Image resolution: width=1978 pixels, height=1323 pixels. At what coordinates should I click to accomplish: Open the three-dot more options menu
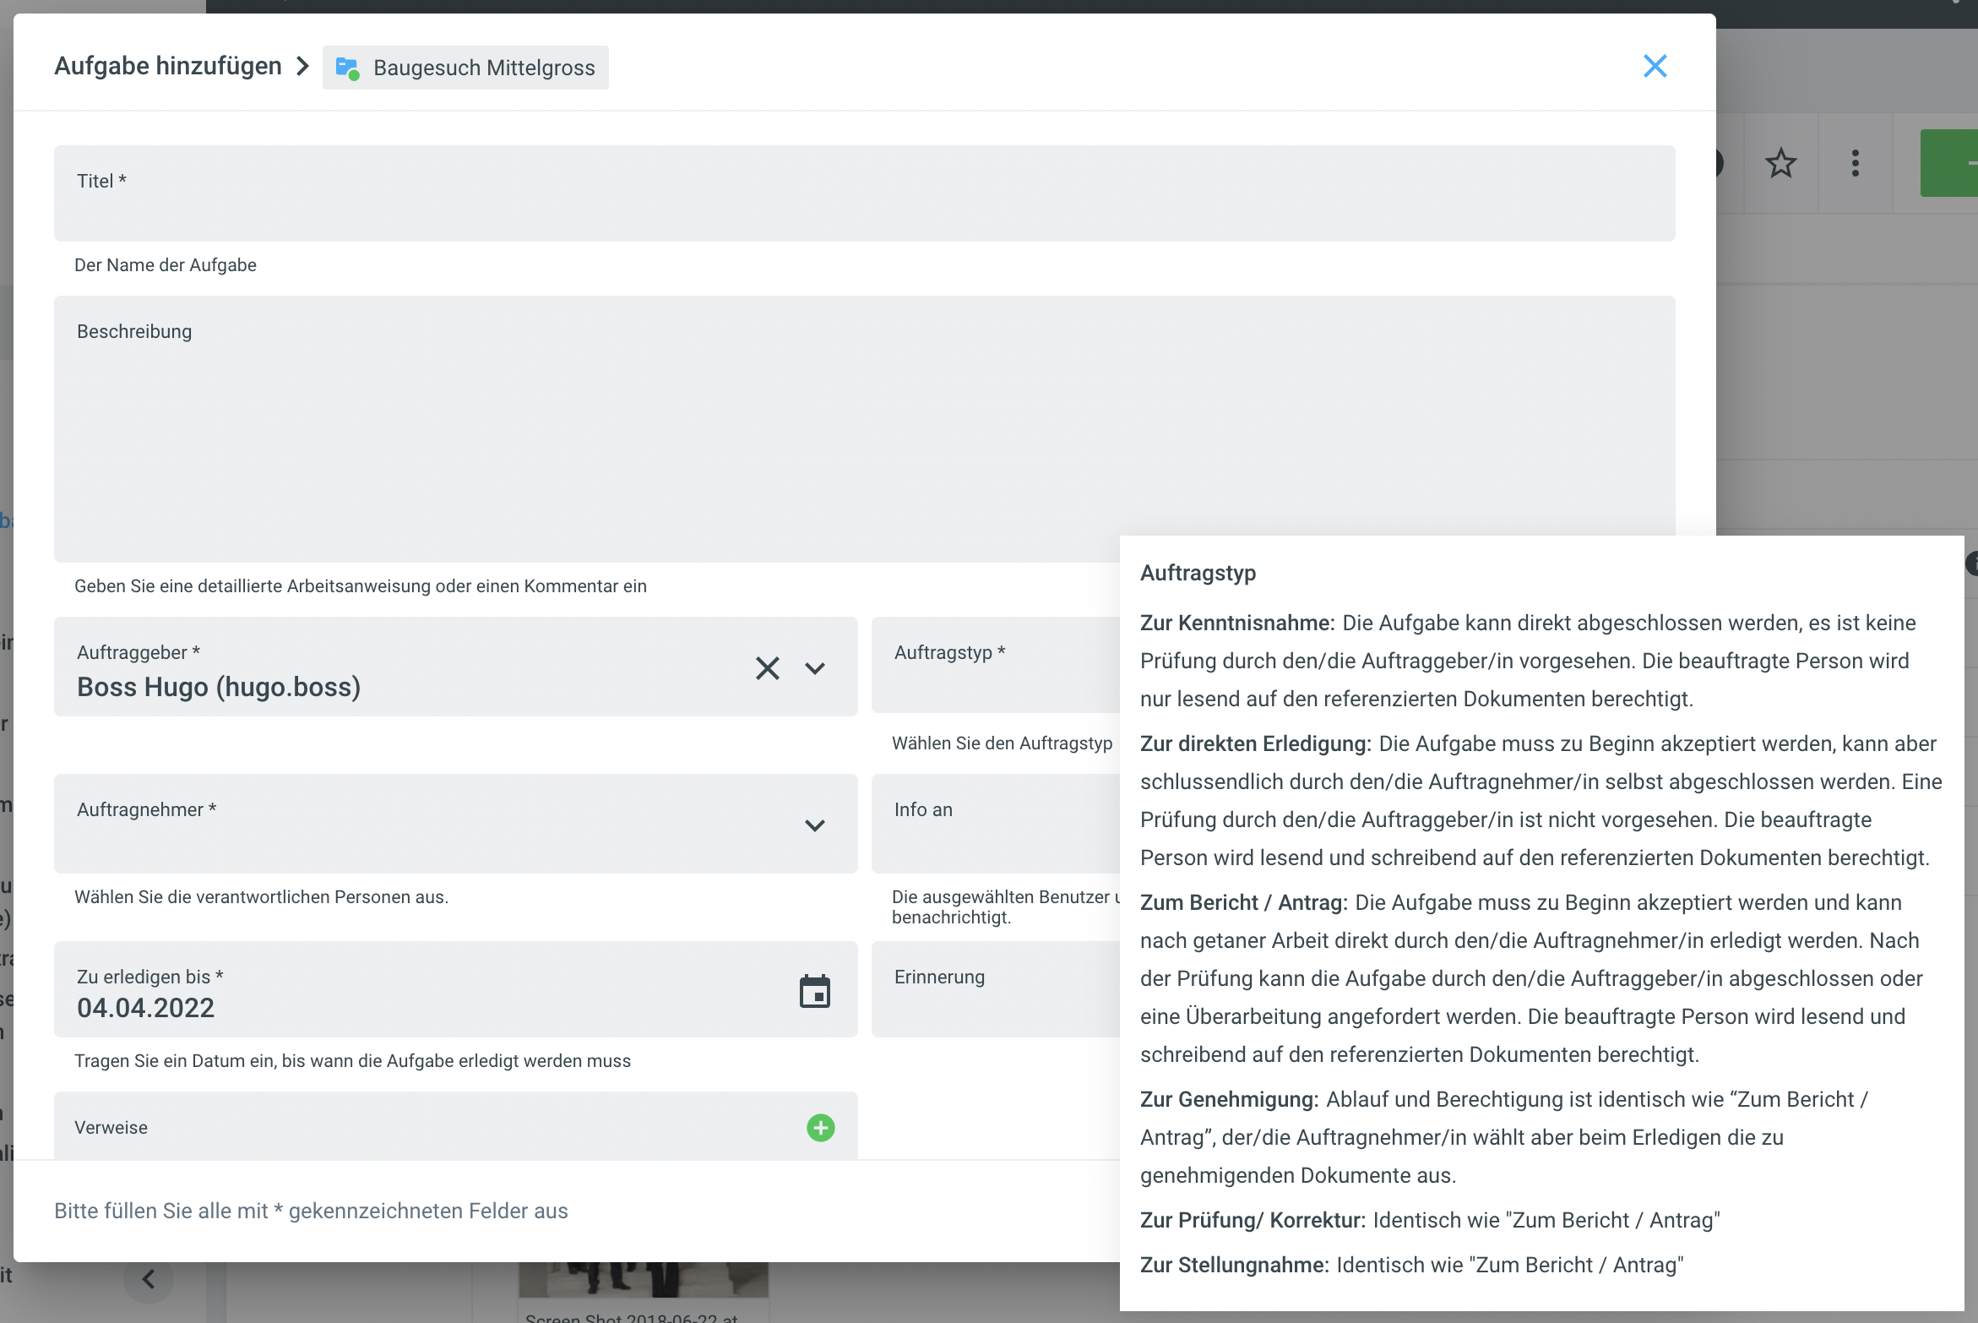[1855, 163]
